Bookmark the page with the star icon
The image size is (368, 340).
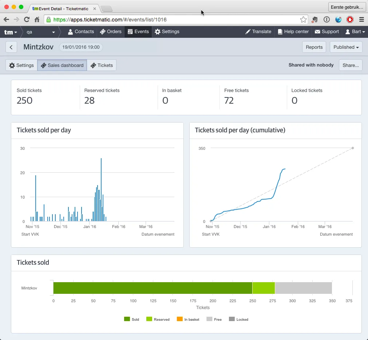303,20
